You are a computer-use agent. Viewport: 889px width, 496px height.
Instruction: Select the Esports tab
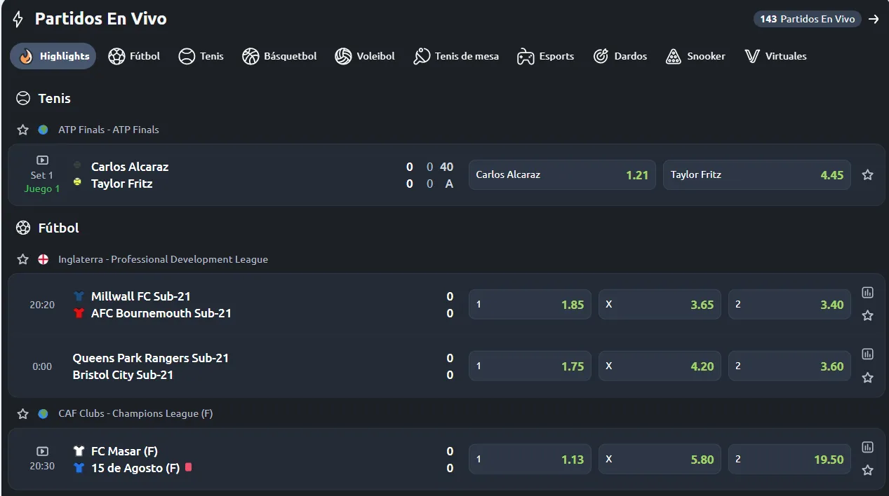pos(545,56)
